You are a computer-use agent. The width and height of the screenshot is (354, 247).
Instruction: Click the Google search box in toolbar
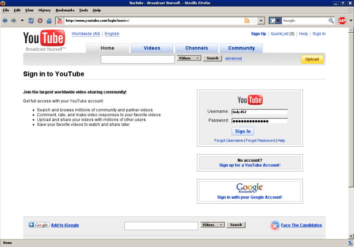[x=305, y=21]
